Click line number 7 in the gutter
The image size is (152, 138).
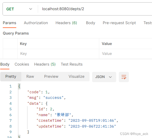[11, 120]
